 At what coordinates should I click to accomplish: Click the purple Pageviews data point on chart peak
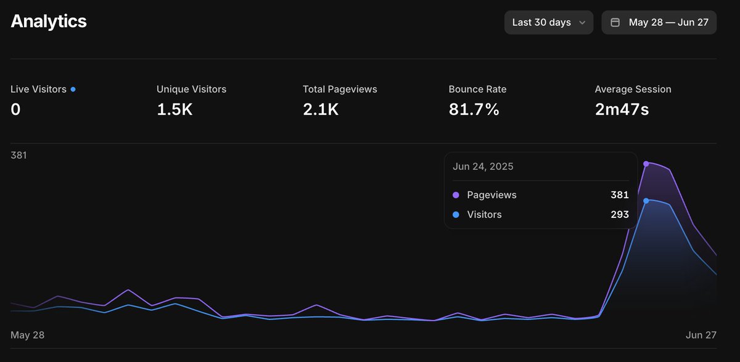(x=646, y=164)
